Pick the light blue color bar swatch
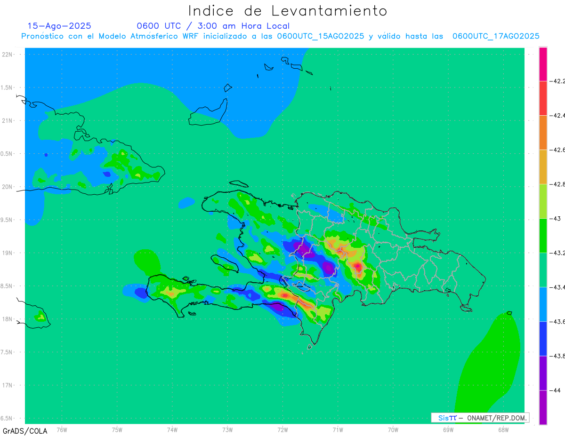 tap(543, 304)
